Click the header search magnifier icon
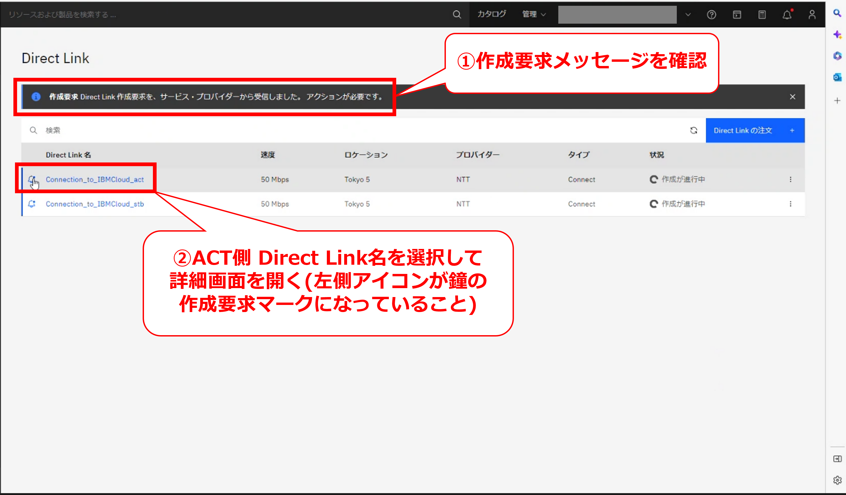 pos(457,14)
